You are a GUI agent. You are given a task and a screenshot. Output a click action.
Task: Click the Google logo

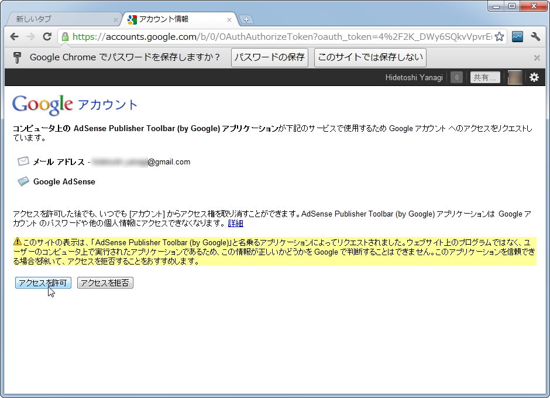(43, 105)
